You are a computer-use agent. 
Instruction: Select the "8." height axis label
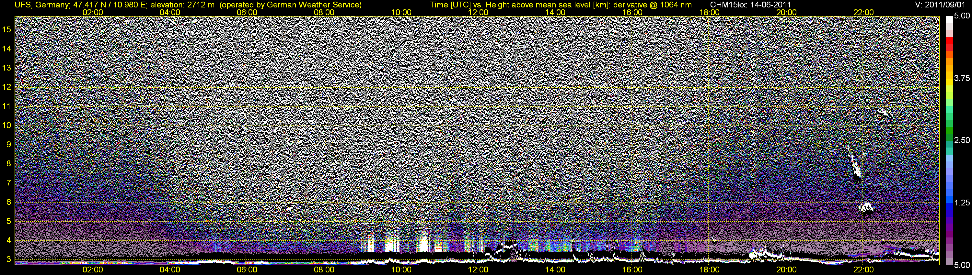coord(9,164)
